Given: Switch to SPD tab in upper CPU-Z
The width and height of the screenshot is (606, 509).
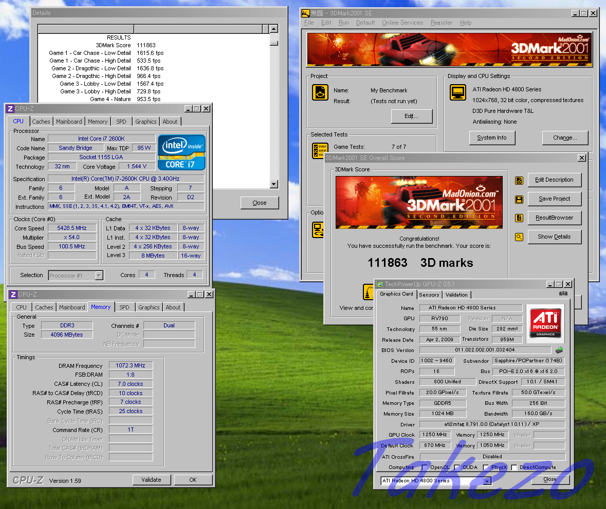Looking at the screenshot, I should pos(121,122).
